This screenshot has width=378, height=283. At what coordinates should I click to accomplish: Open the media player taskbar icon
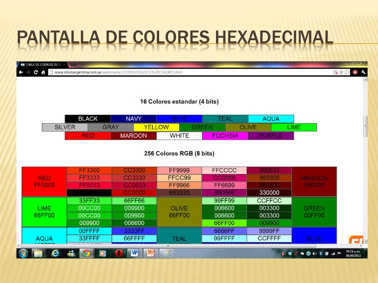103,254
